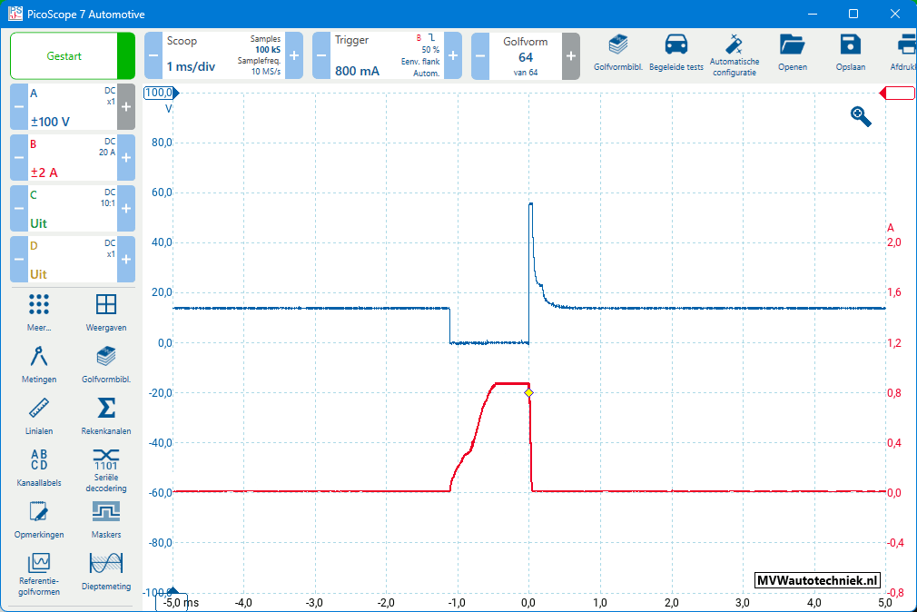Increase the Scoop timebase with plus button
This screenshot has height=612, width=917.
click(x=294, y=56)
